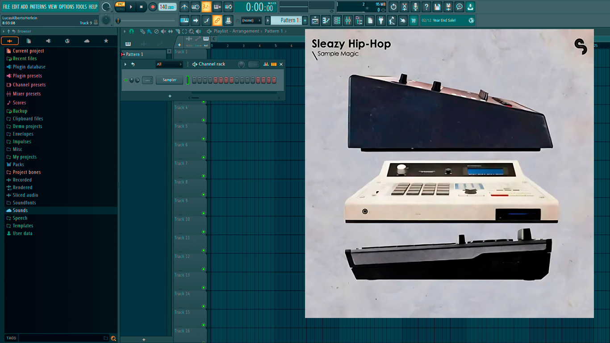
Task: Click the Record button
Action: pos(152,7)
